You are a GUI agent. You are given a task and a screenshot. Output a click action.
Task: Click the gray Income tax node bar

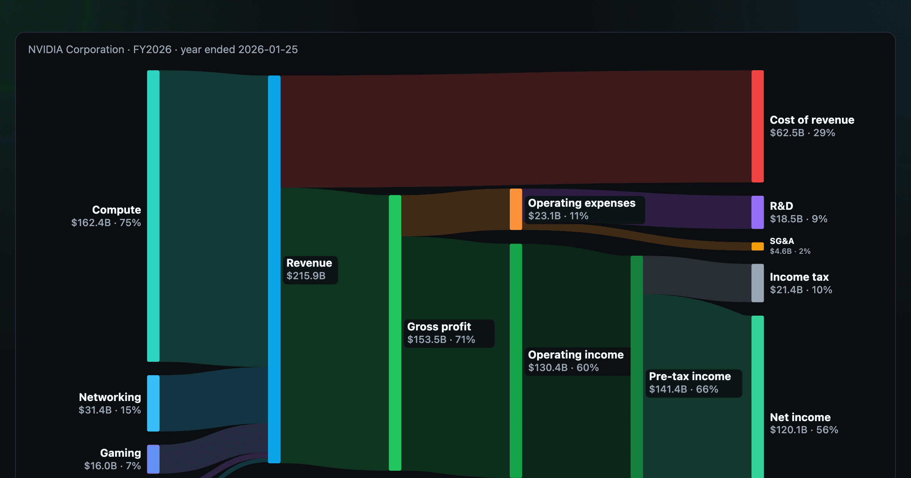758,283
